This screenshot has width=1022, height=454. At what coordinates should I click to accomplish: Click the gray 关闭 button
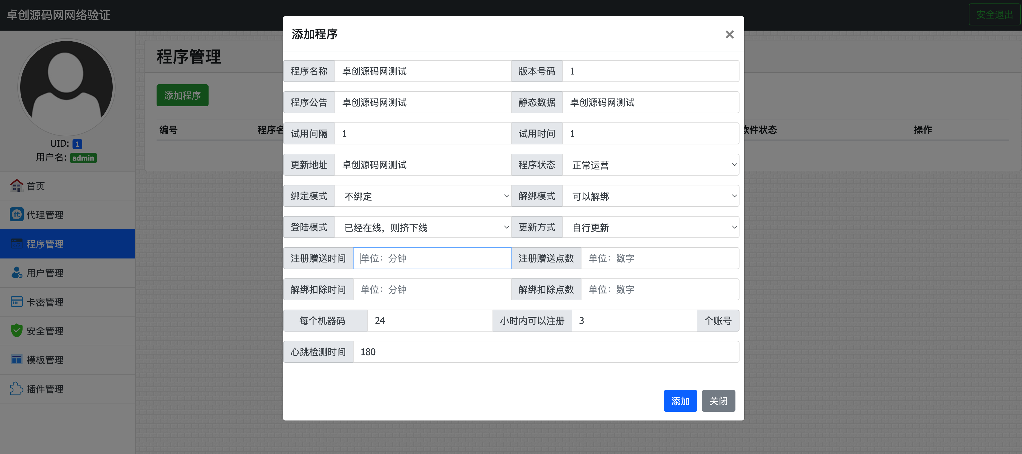point(718,401)
